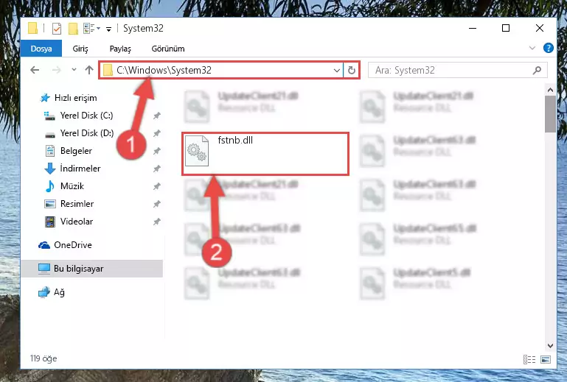Switch to large icons view icon
The width and height of the screenshot is (567, 382).
(546, 359)
